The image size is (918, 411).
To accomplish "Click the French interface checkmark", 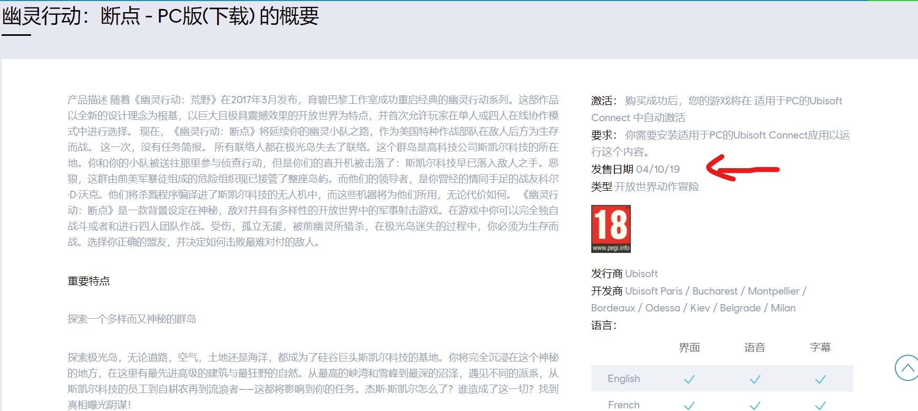I will click(x=689, y=405).
